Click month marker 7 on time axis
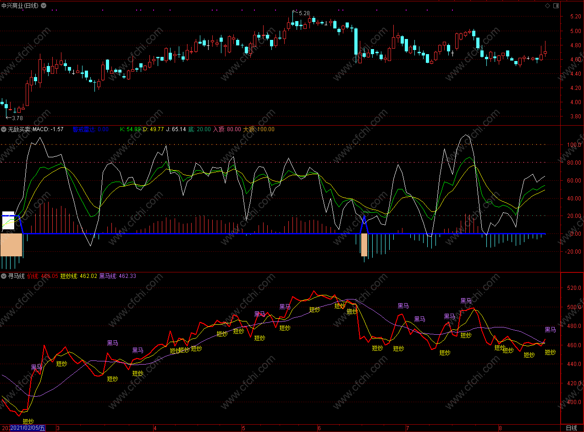 [x=407, y=428]
